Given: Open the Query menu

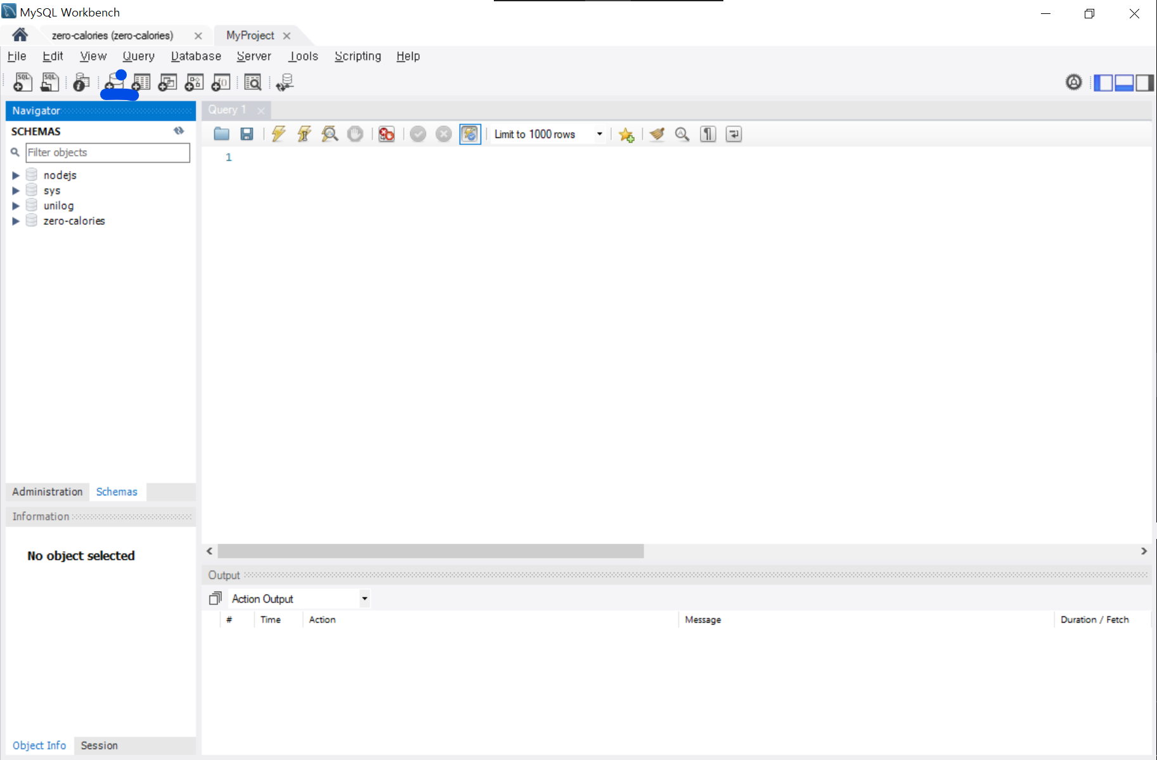Looking at the screenshot, I should (138, 56).
